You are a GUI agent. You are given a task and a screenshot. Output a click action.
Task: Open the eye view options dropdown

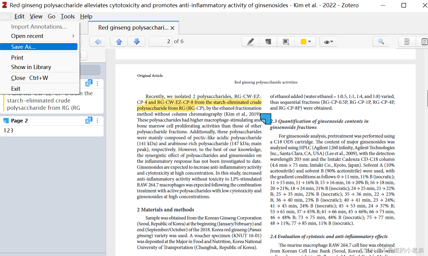click(x=328, y=42)
